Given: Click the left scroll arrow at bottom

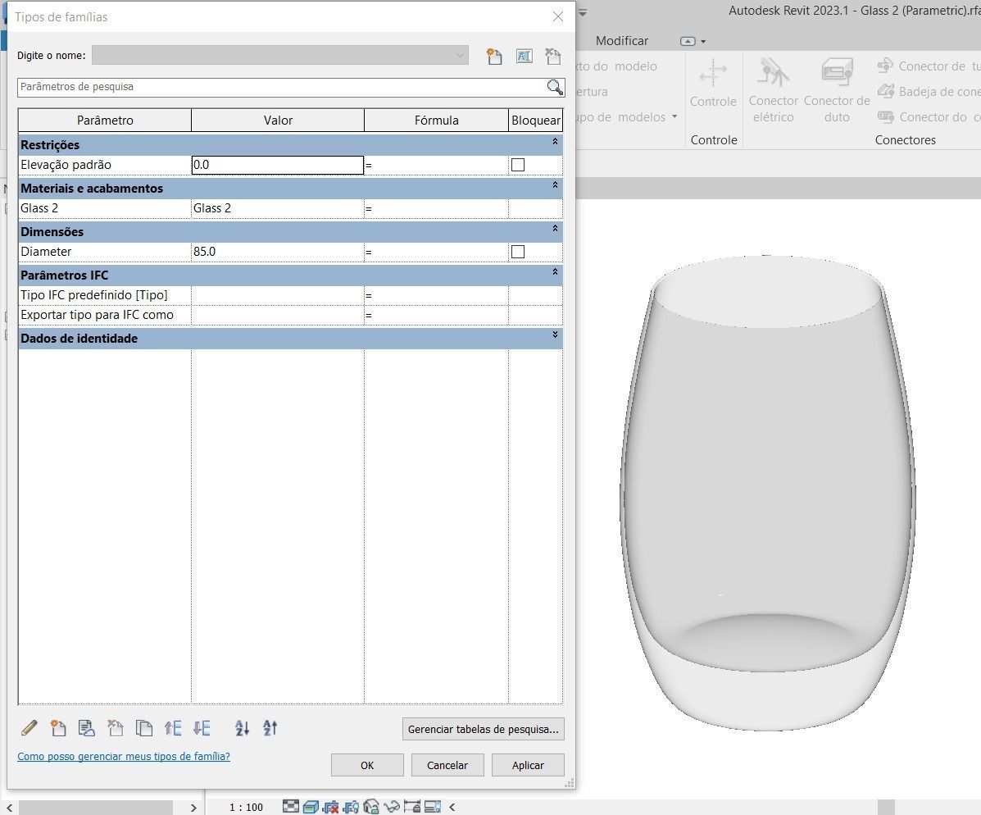Looking at the screenshot, I should (9, 808).
